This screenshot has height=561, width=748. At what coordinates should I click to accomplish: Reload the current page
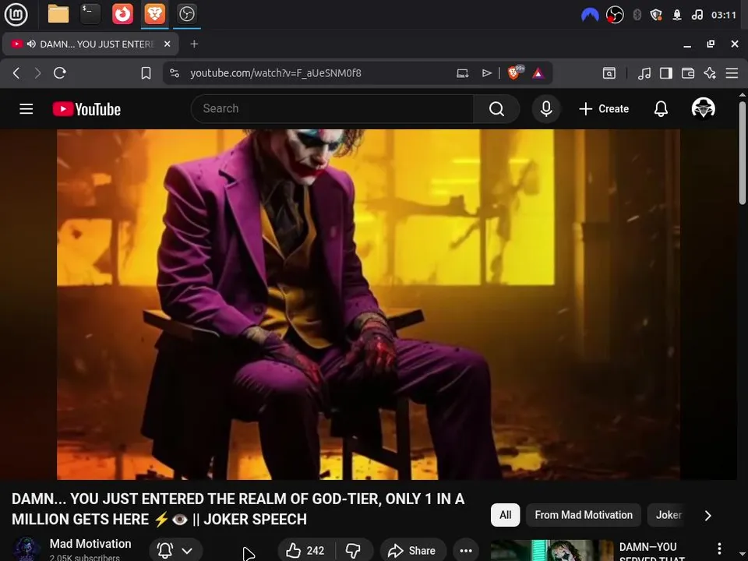click(x=60, y=73)
